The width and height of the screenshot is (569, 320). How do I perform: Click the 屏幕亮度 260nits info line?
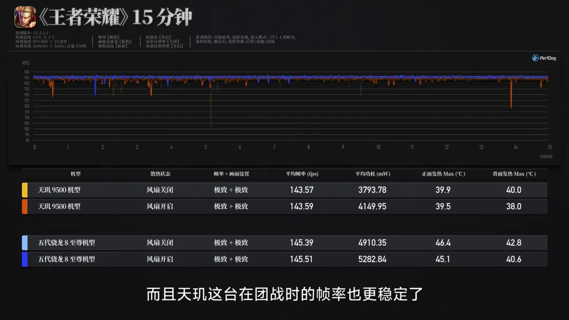51,46
